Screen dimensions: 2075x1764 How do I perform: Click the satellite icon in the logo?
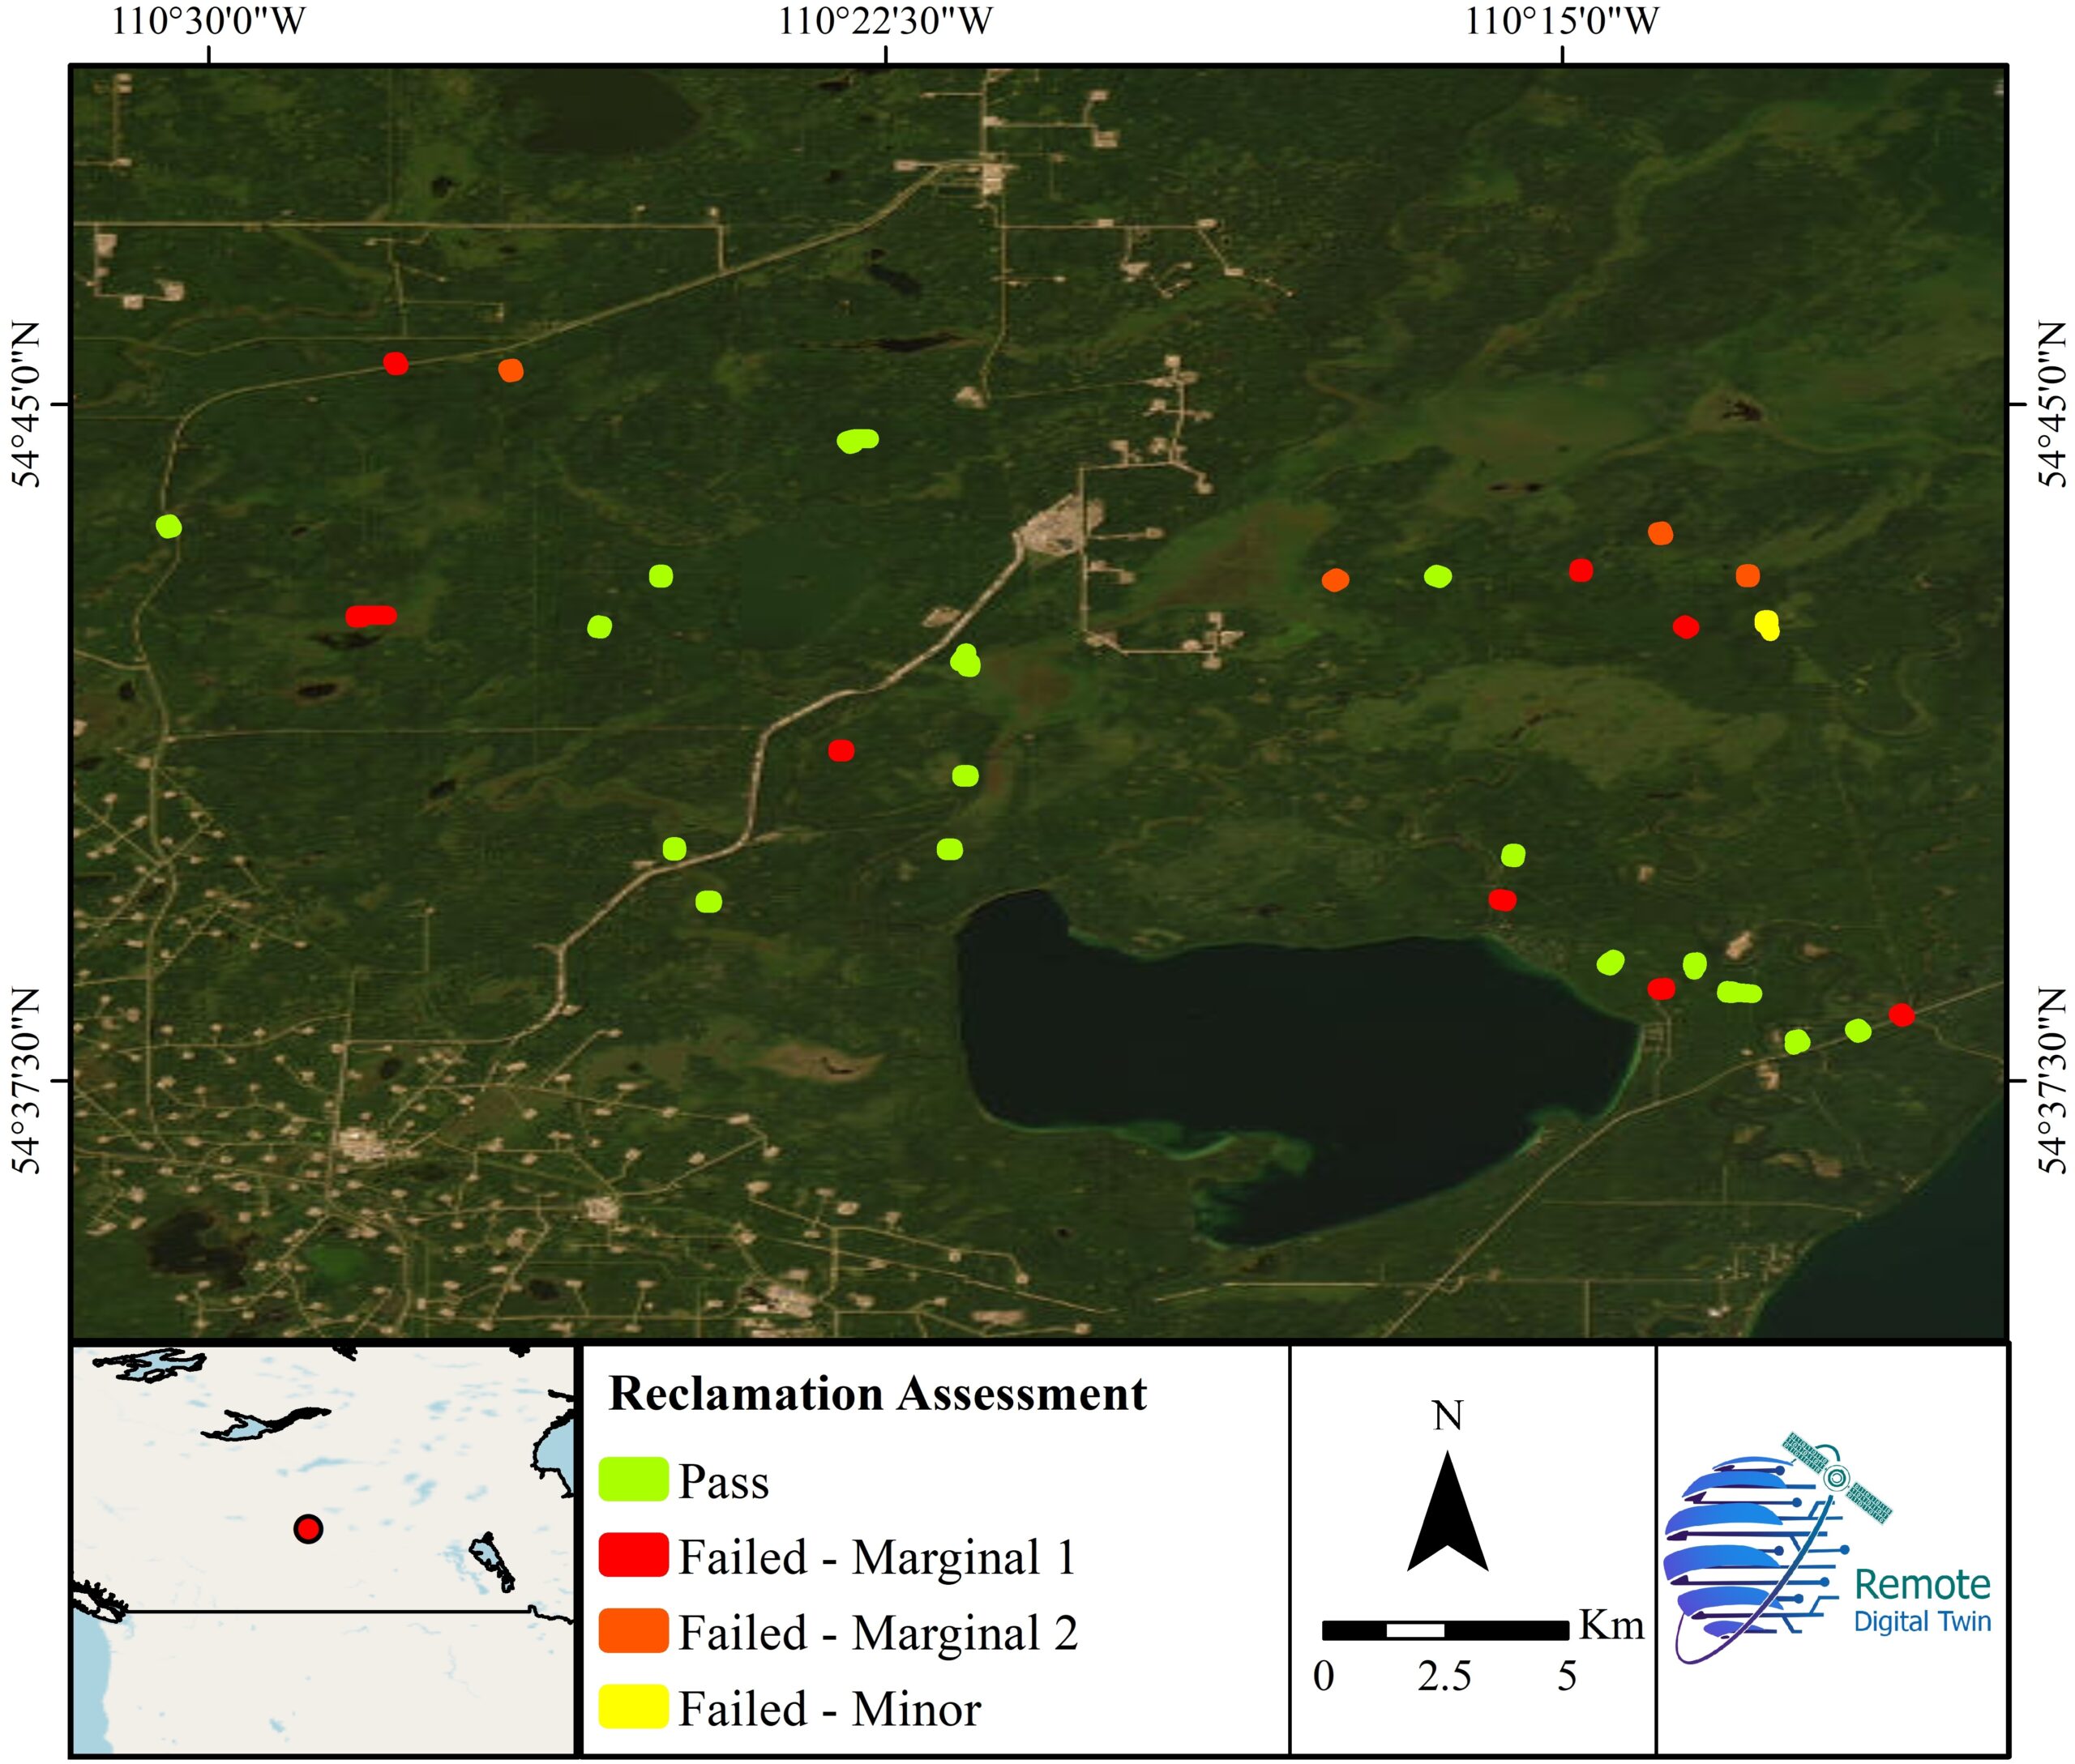[x=1837, y=1478]
